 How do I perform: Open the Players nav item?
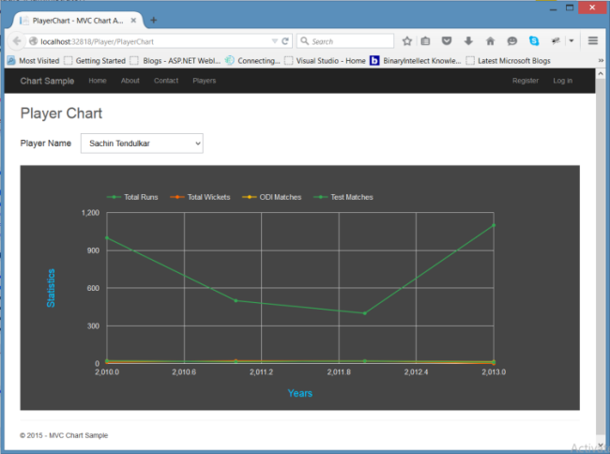(x=205, y=81)
